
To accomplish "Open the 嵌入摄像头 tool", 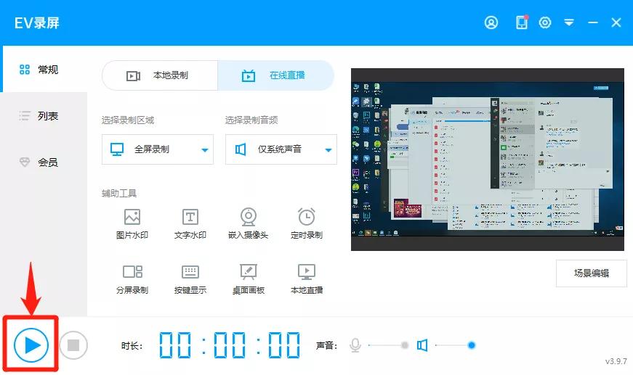I will [249, 224].
